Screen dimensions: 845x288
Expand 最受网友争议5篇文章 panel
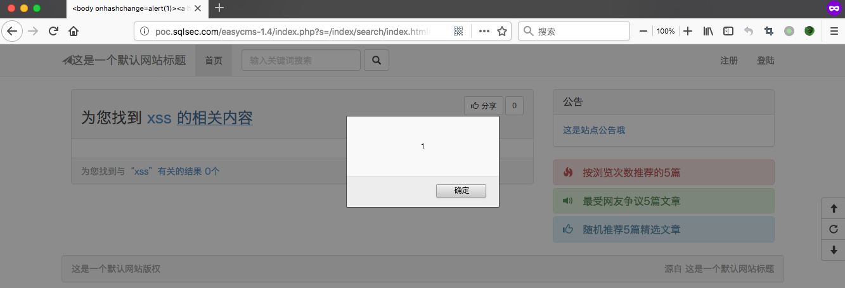click(x=664, y=201)
